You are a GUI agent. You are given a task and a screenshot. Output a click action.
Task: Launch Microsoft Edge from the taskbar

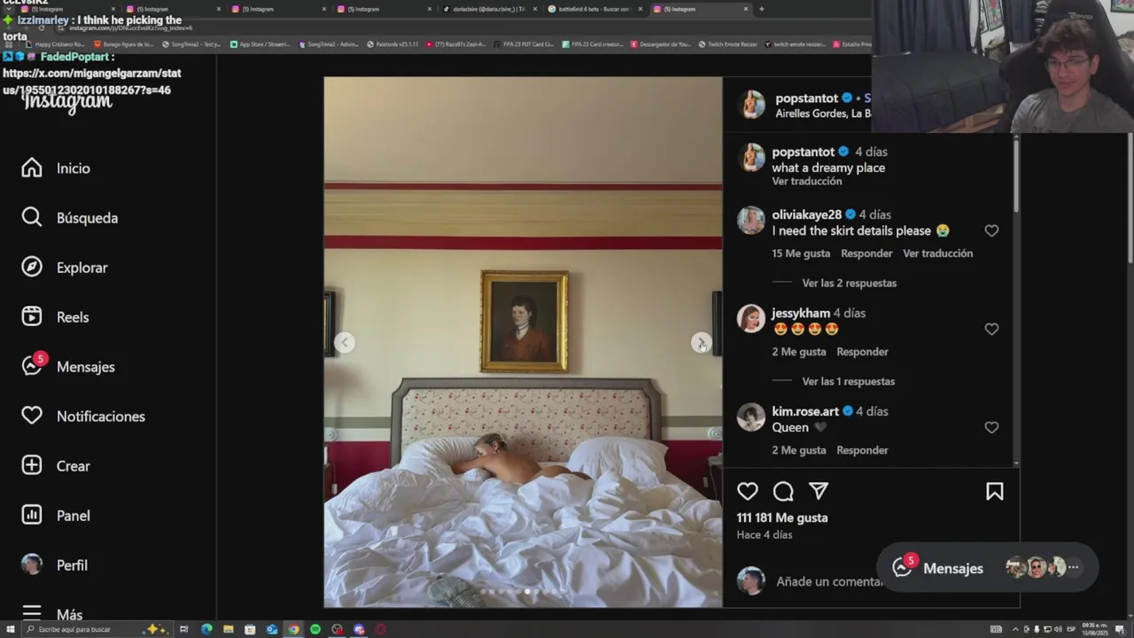pos(206,629)
